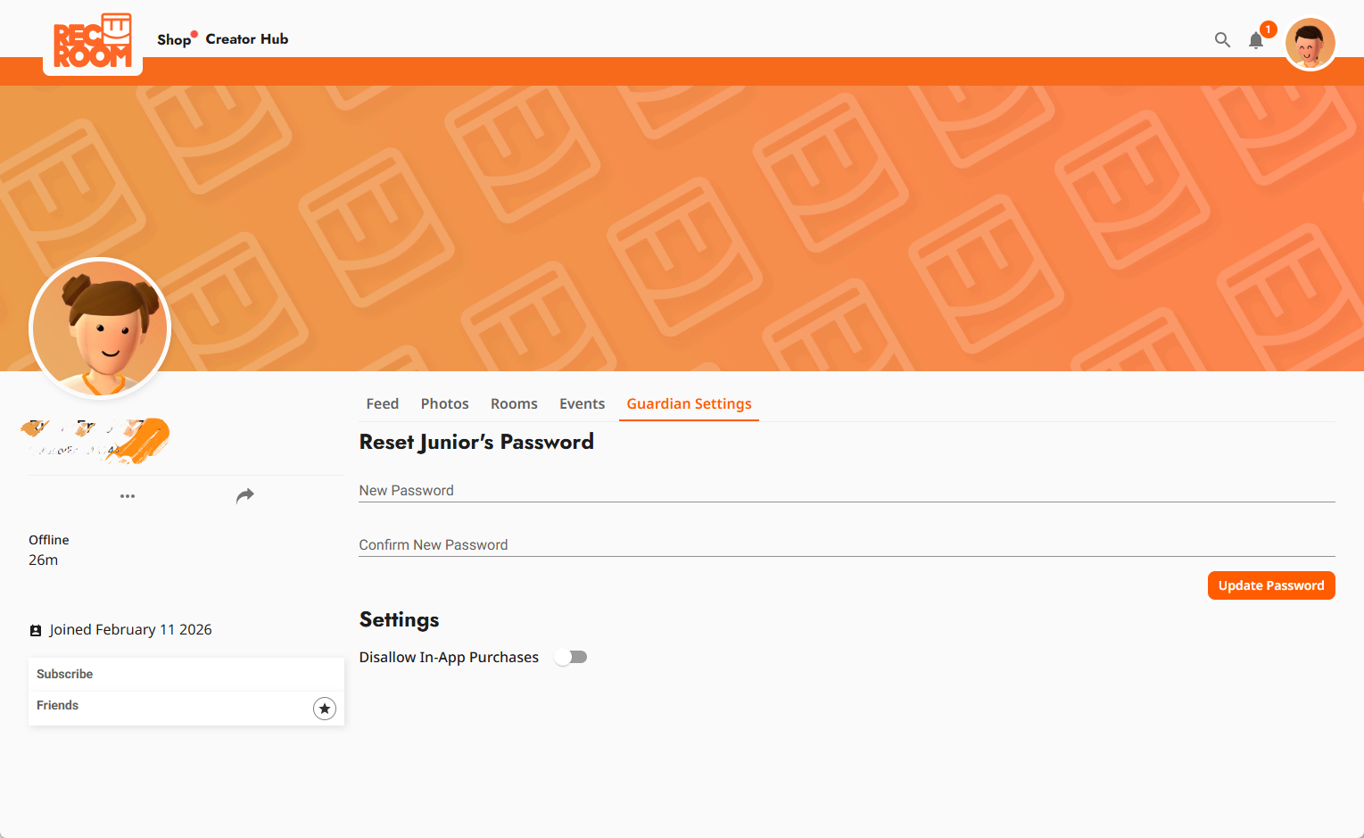Open the Guardian Settings tab
The height and width of the screenshot is (838, 1364).
point(689,403)
